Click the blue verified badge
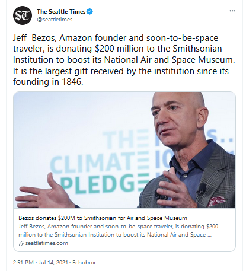This screenshot has width=243, height=271. tap(89, 12)
